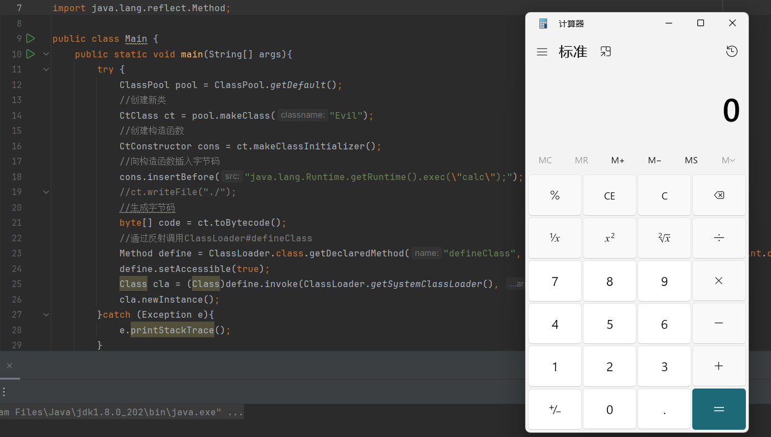
Task: Click the "defineClass" string on line 23
Action: (x=480, y=253)
